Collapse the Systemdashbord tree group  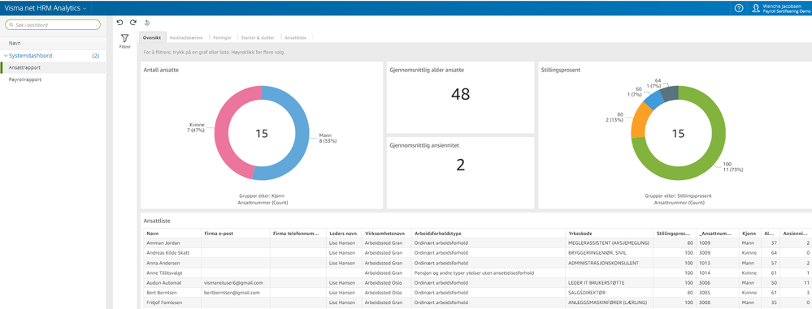(6, 56)
